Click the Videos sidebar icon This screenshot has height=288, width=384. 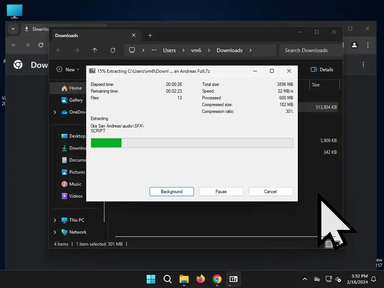pyautogui.click(x=64, y=196)
